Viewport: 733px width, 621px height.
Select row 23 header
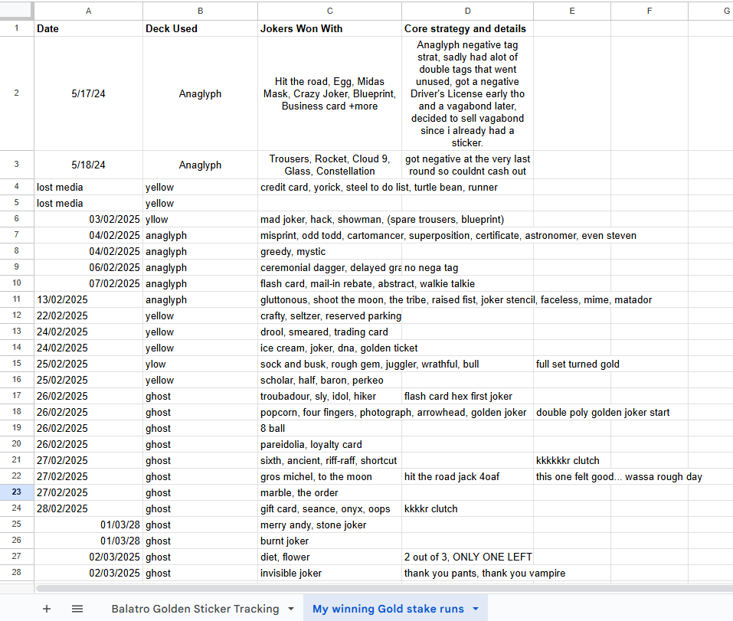click(16, 492)
